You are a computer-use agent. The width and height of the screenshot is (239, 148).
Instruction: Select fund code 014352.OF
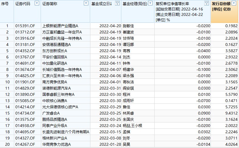pyautogui.click(x=25, y=51)
